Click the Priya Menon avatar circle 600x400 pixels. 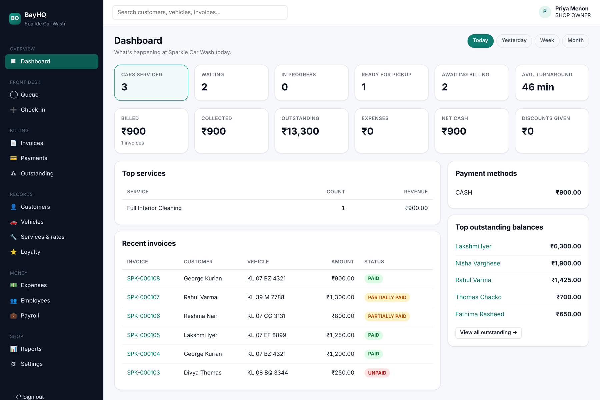pos(545,12)
